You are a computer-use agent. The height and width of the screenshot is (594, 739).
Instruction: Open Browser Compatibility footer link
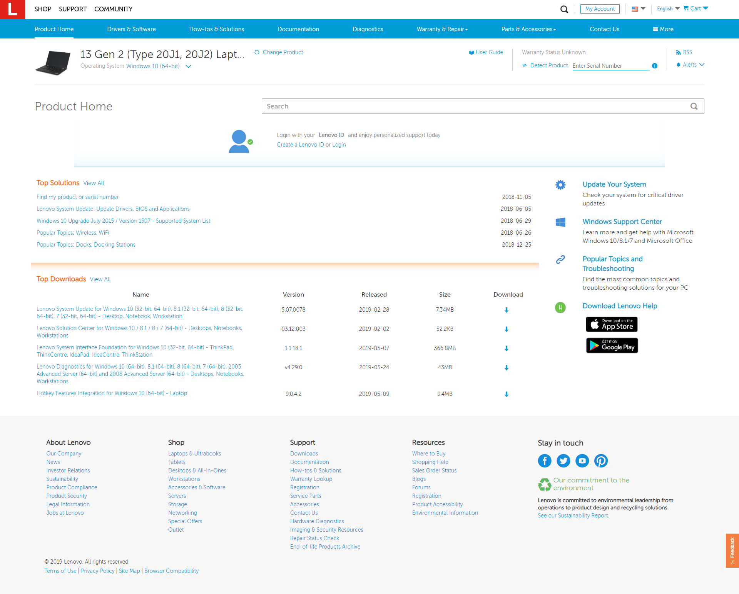point(171,571)
